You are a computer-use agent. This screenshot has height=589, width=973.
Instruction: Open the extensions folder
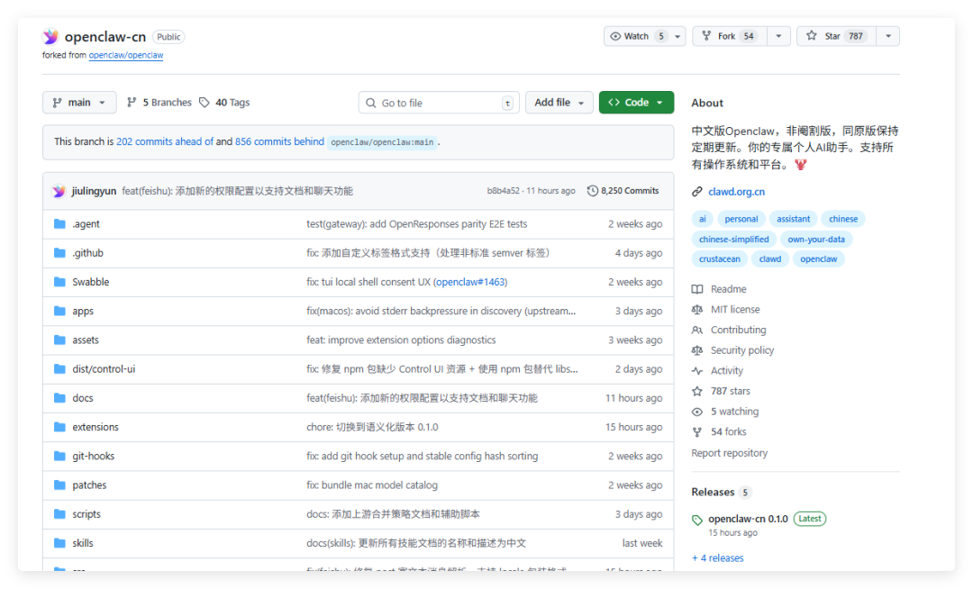95,427
